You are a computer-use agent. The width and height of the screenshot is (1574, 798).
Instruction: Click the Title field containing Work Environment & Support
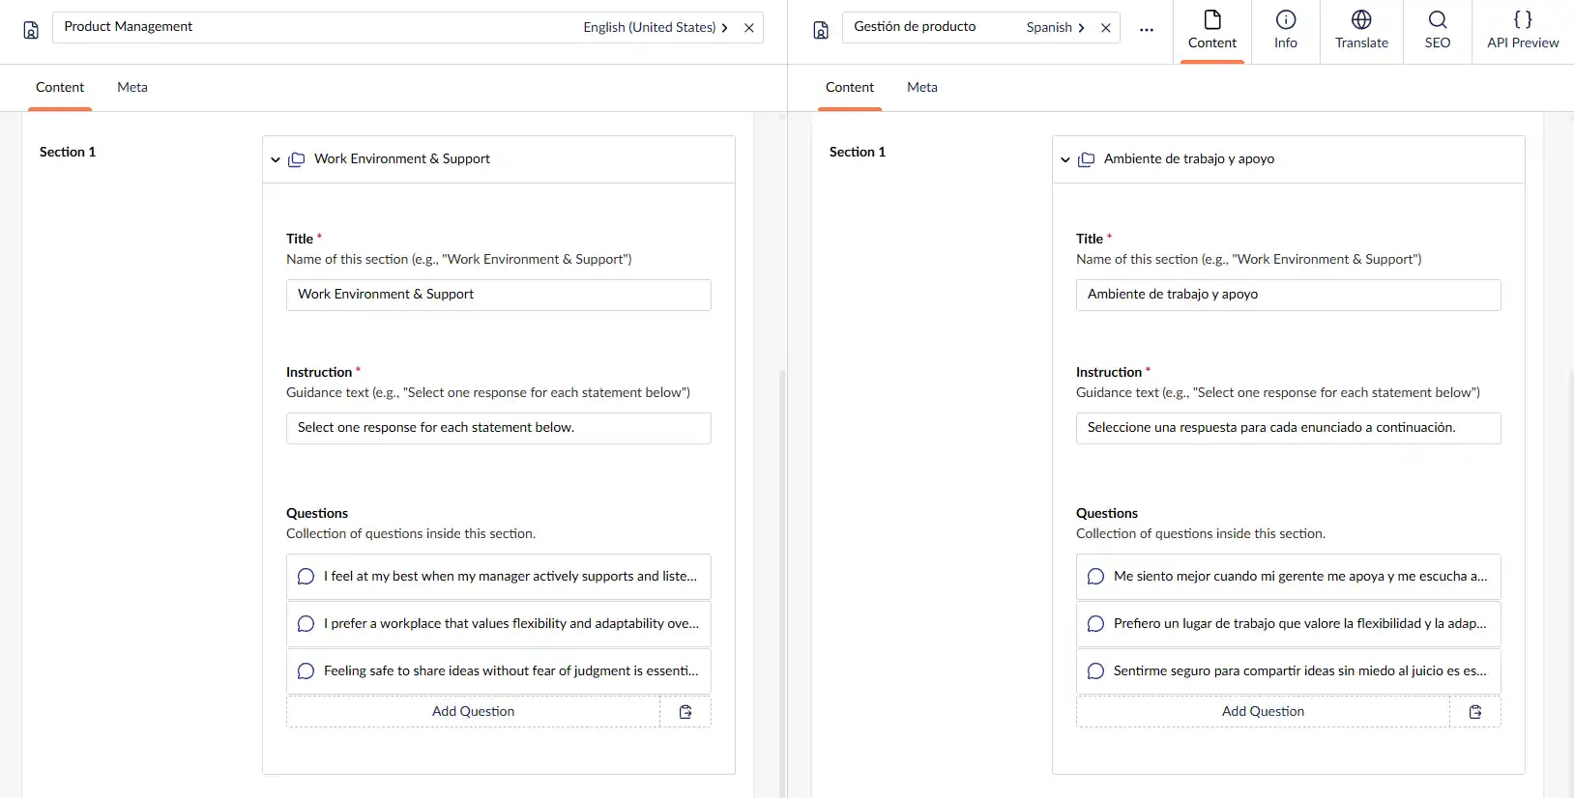[499, 295]
